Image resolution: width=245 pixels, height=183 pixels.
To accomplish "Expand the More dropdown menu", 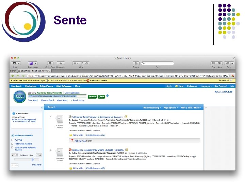I will point(78,86).
